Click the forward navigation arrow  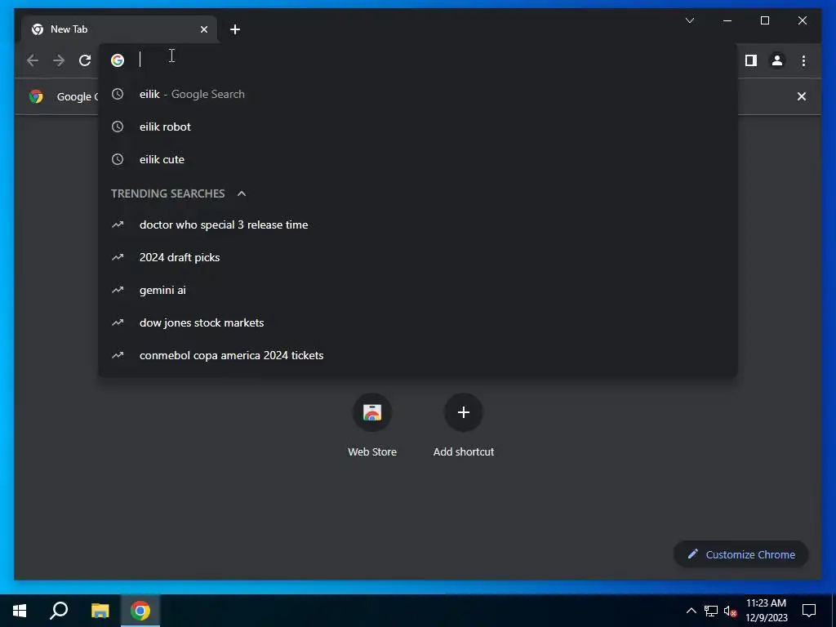tap(59, 60)
